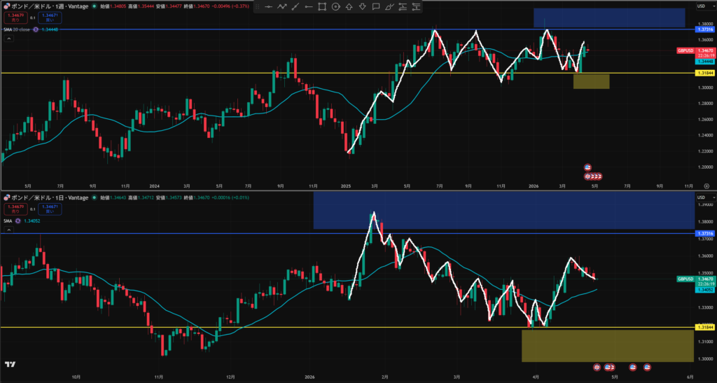Select the horizontal ray tool
The image size is (717, 383).
tap(308, 7)
